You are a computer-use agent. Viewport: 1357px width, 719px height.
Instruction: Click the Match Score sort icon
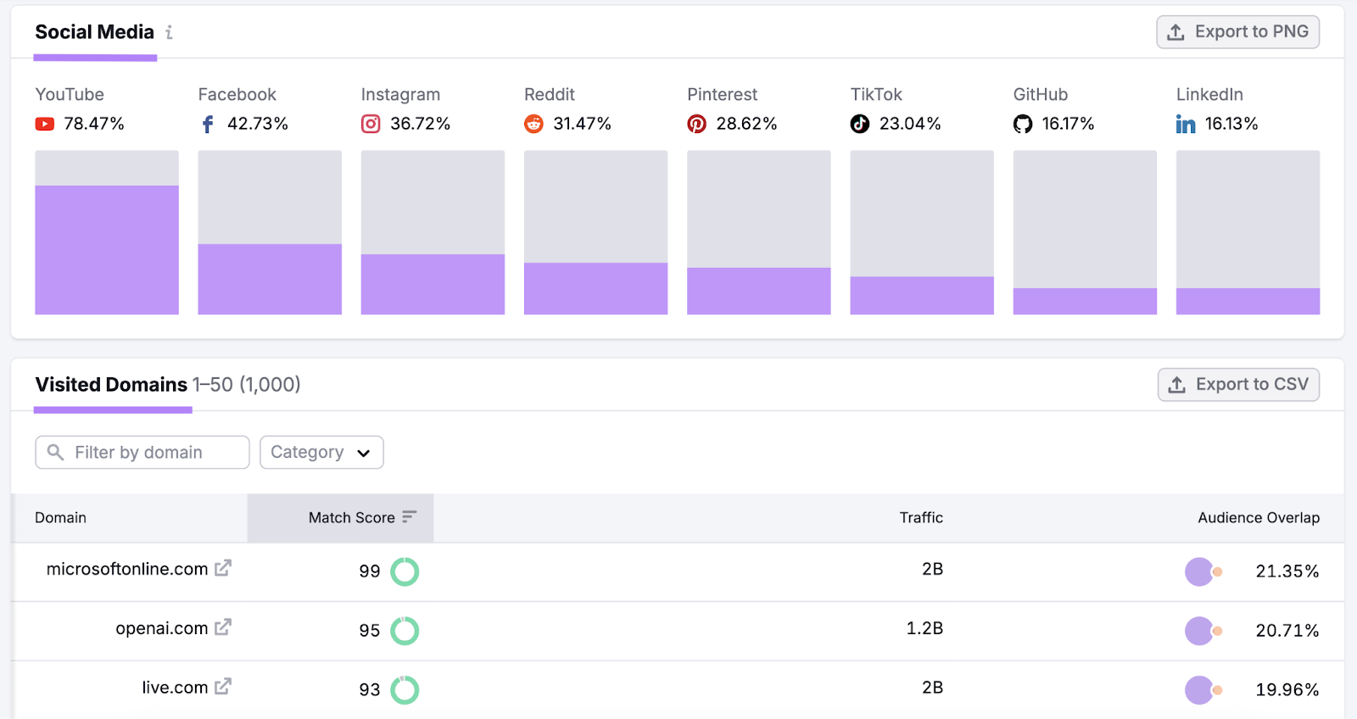point(409,517)
